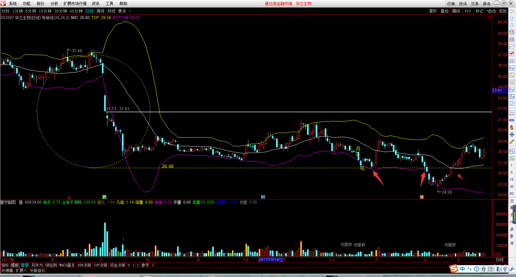516x277 pixels.
Task: Click the 财 marker on time axis
Action: (x=263, y=197)
